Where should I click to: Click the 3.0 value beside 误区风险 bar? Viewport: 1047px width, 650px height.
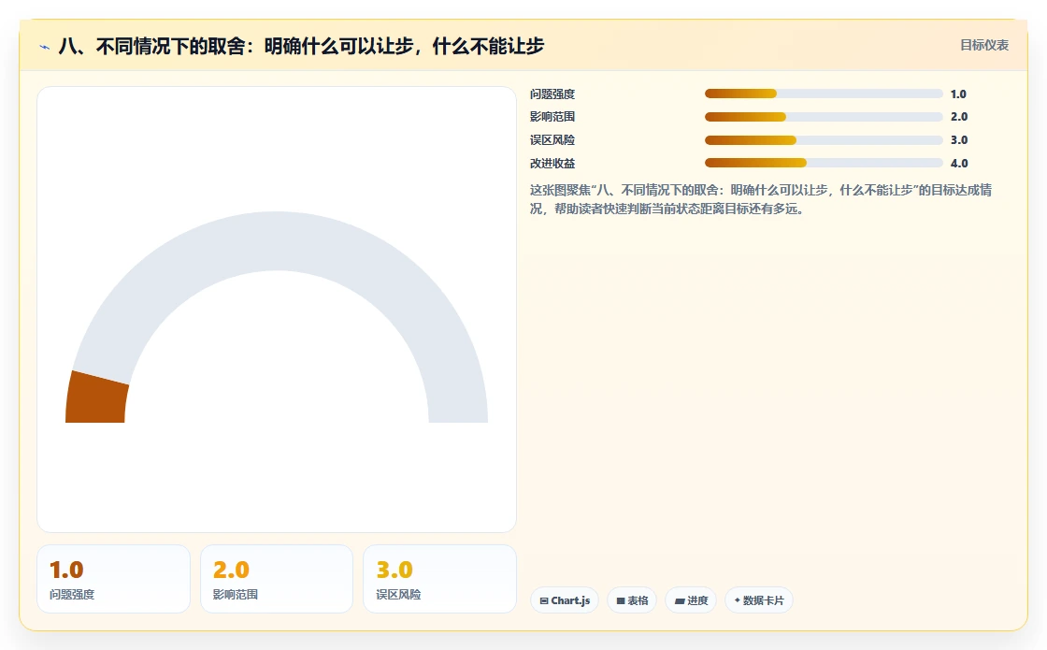[959, 140]
